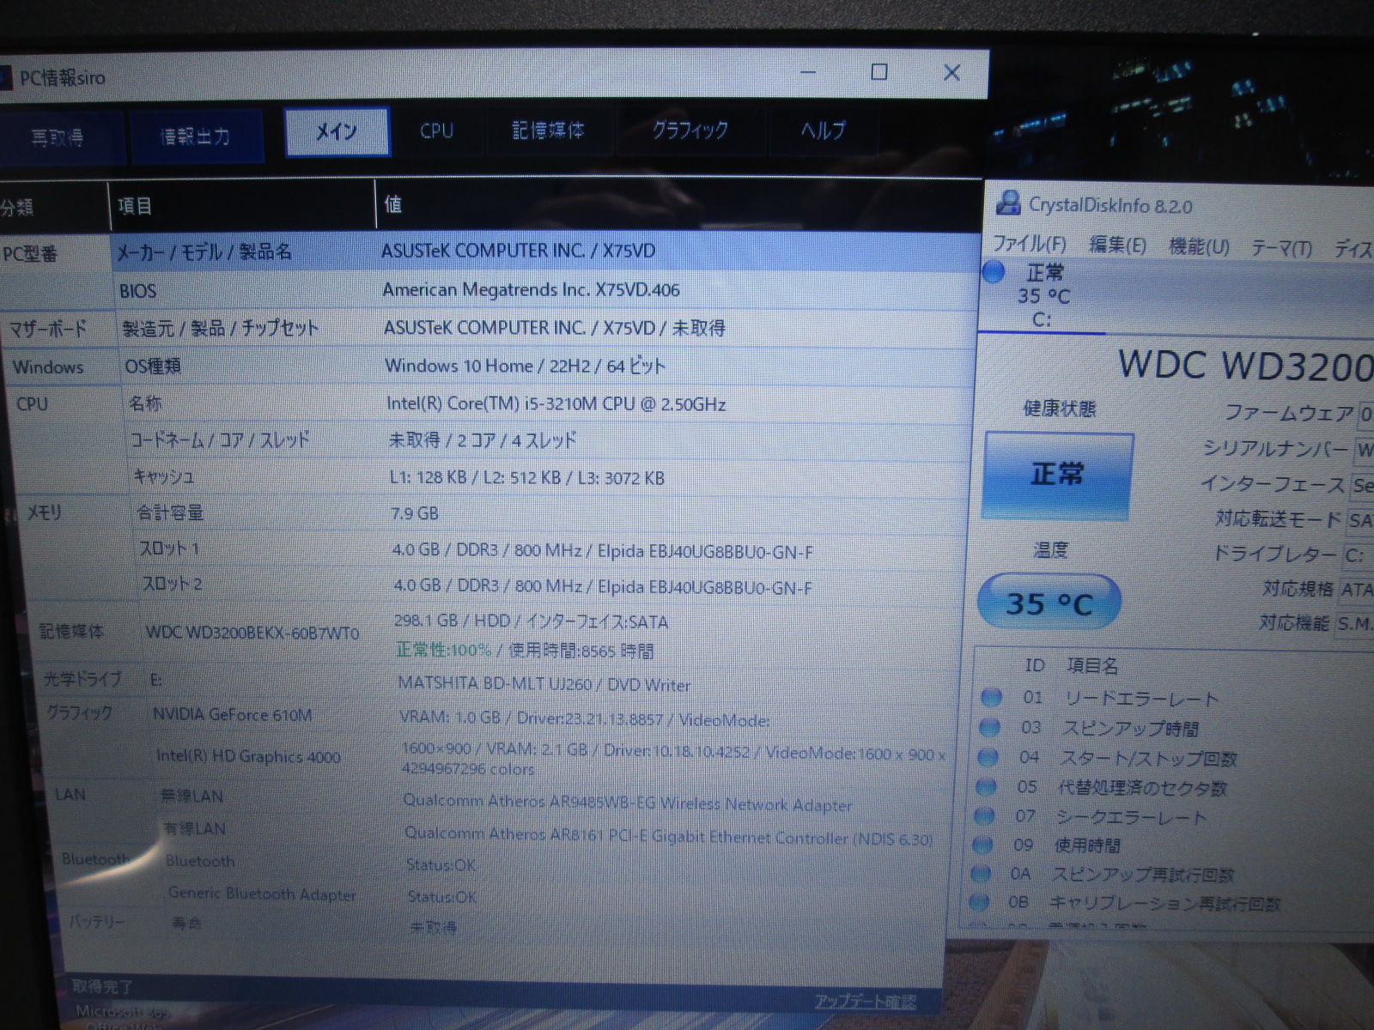Select the 製造元 / 製品 / チップセット row label
The height and width of the screenshot is (1030, 1374).
(220, 328)
